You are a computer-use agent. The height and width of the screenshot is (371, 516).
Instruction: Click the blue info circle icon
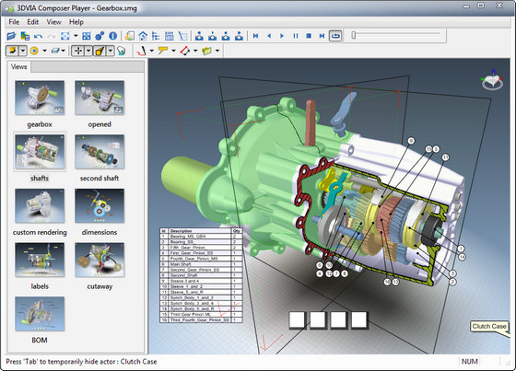click(112, 36)
